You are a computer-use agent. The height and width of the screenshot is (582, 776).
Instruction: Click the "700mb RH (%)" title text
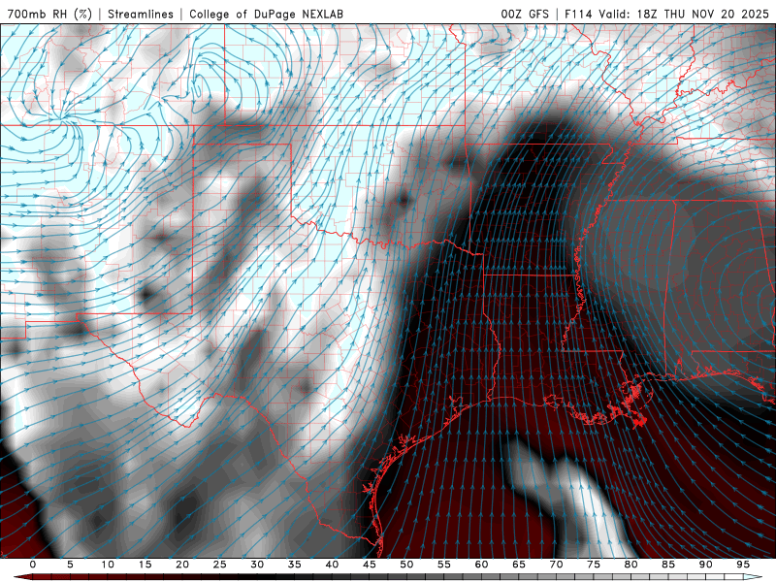(x=50, y=14)
